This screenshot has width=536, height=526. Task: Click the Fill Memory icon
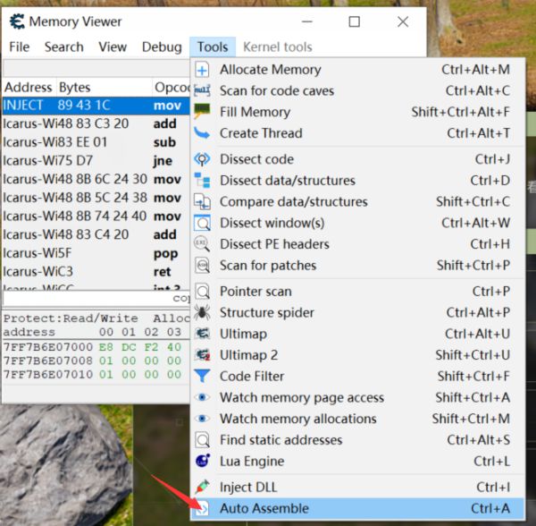tap(203, 112)
